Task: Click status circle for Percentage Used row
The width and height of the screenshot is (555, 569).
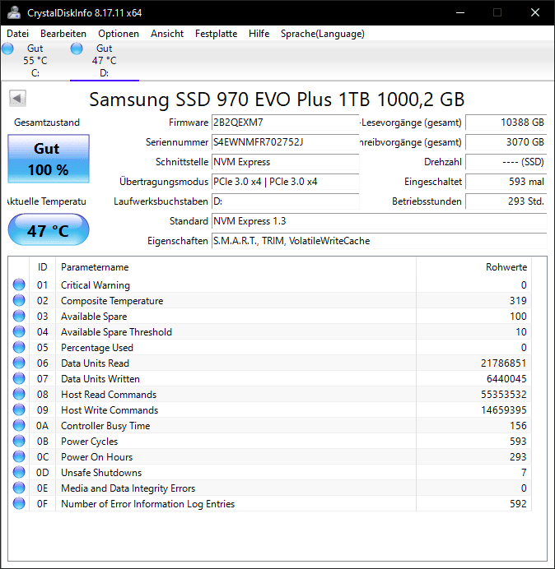Action: [19, 347]
